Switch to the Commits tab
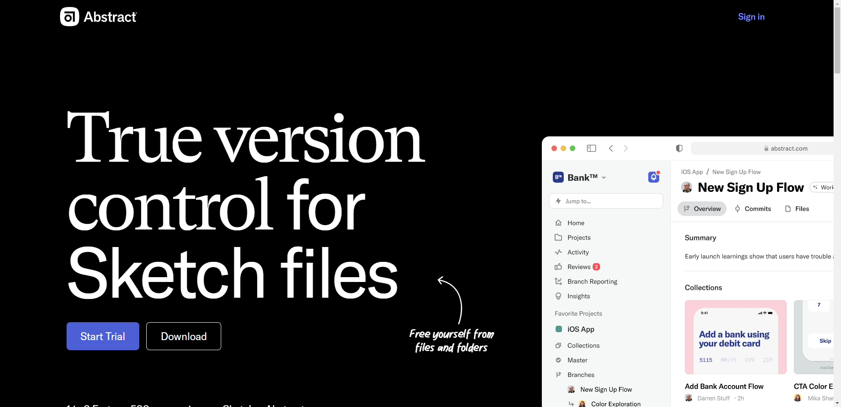This screenshot has height=407, width=841. coord(753,209)
